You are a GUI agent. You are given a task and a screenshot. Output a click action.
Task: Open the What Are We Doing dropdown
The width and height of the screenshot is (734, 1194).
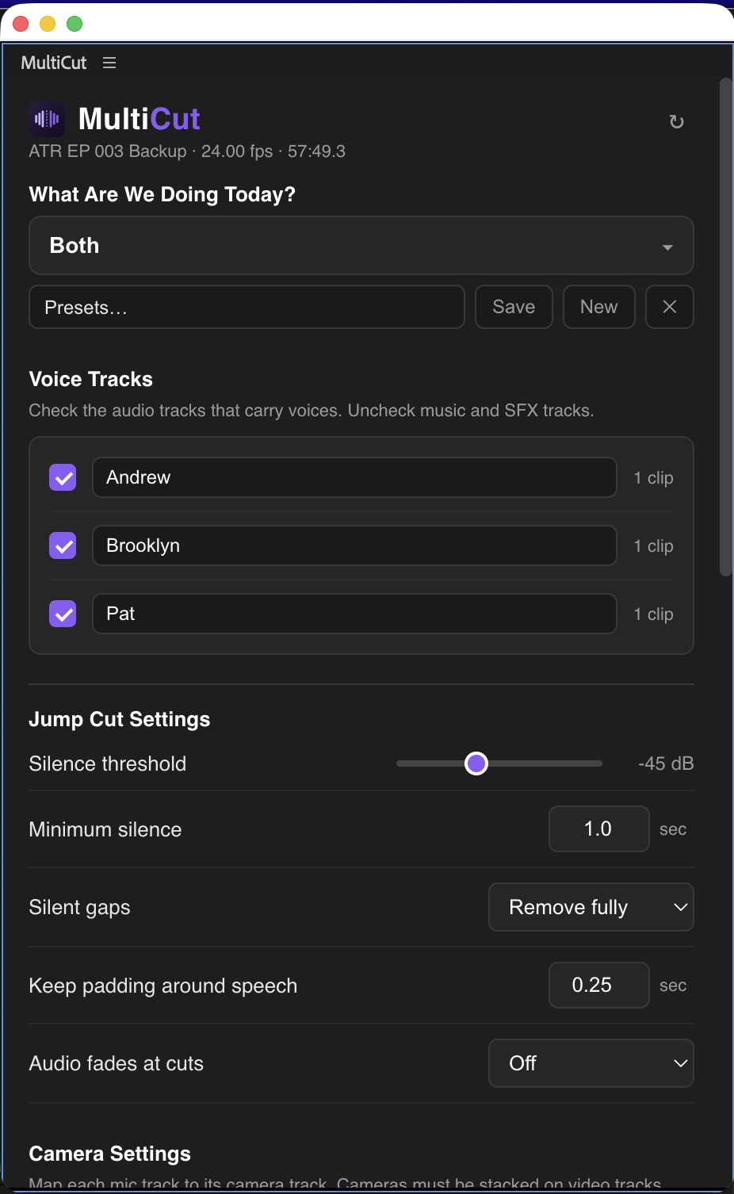coord(361,246)
